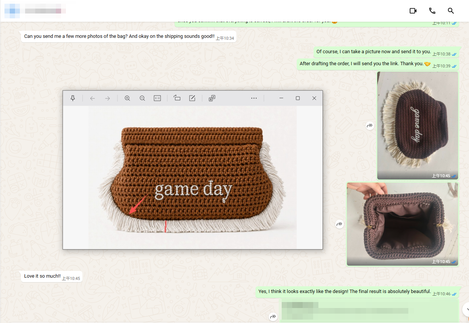Viewport: 469px width, 323px height.
Task: Forward the open bag interior photo
Action: tap(339, 224)
